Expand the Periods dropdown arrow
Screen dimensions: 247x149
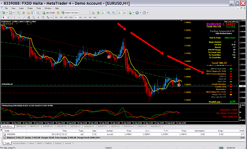pos(140,13)
